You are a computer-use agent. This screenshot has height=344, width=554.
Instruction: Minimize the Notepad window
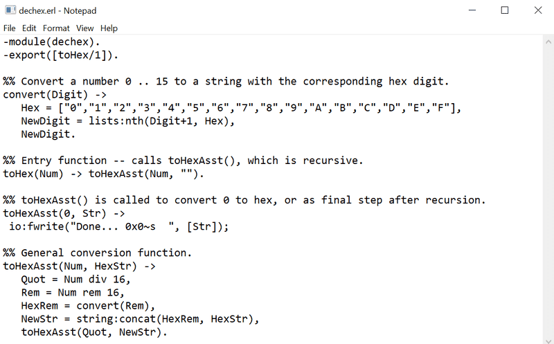click(472, 10)
